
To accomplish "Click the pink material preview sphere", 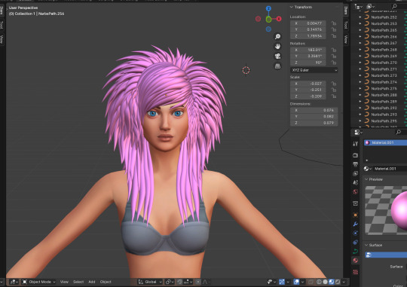I will (399, 210).
